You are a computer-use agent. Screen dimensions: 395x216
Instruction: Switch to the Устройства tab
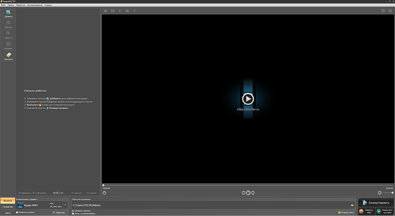click(7, 207)
